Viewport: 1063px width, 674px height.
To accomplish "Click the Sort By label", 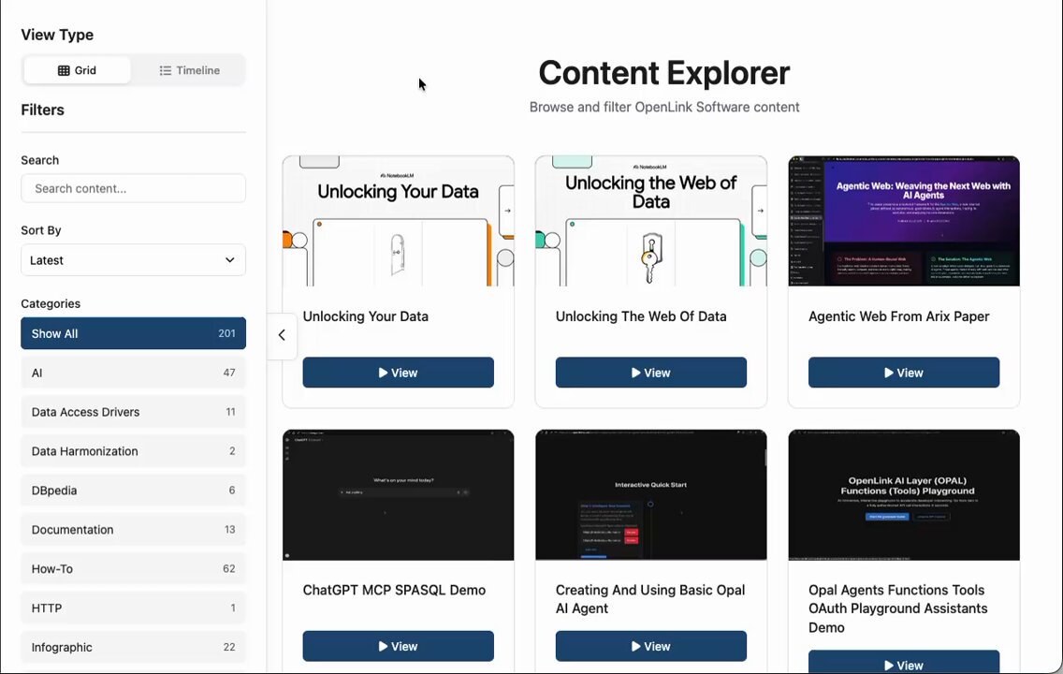I will click(40, 230).
